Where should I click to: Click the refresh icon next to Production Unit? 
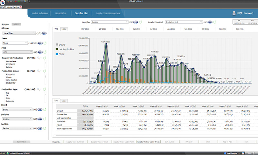coord(214,22)
